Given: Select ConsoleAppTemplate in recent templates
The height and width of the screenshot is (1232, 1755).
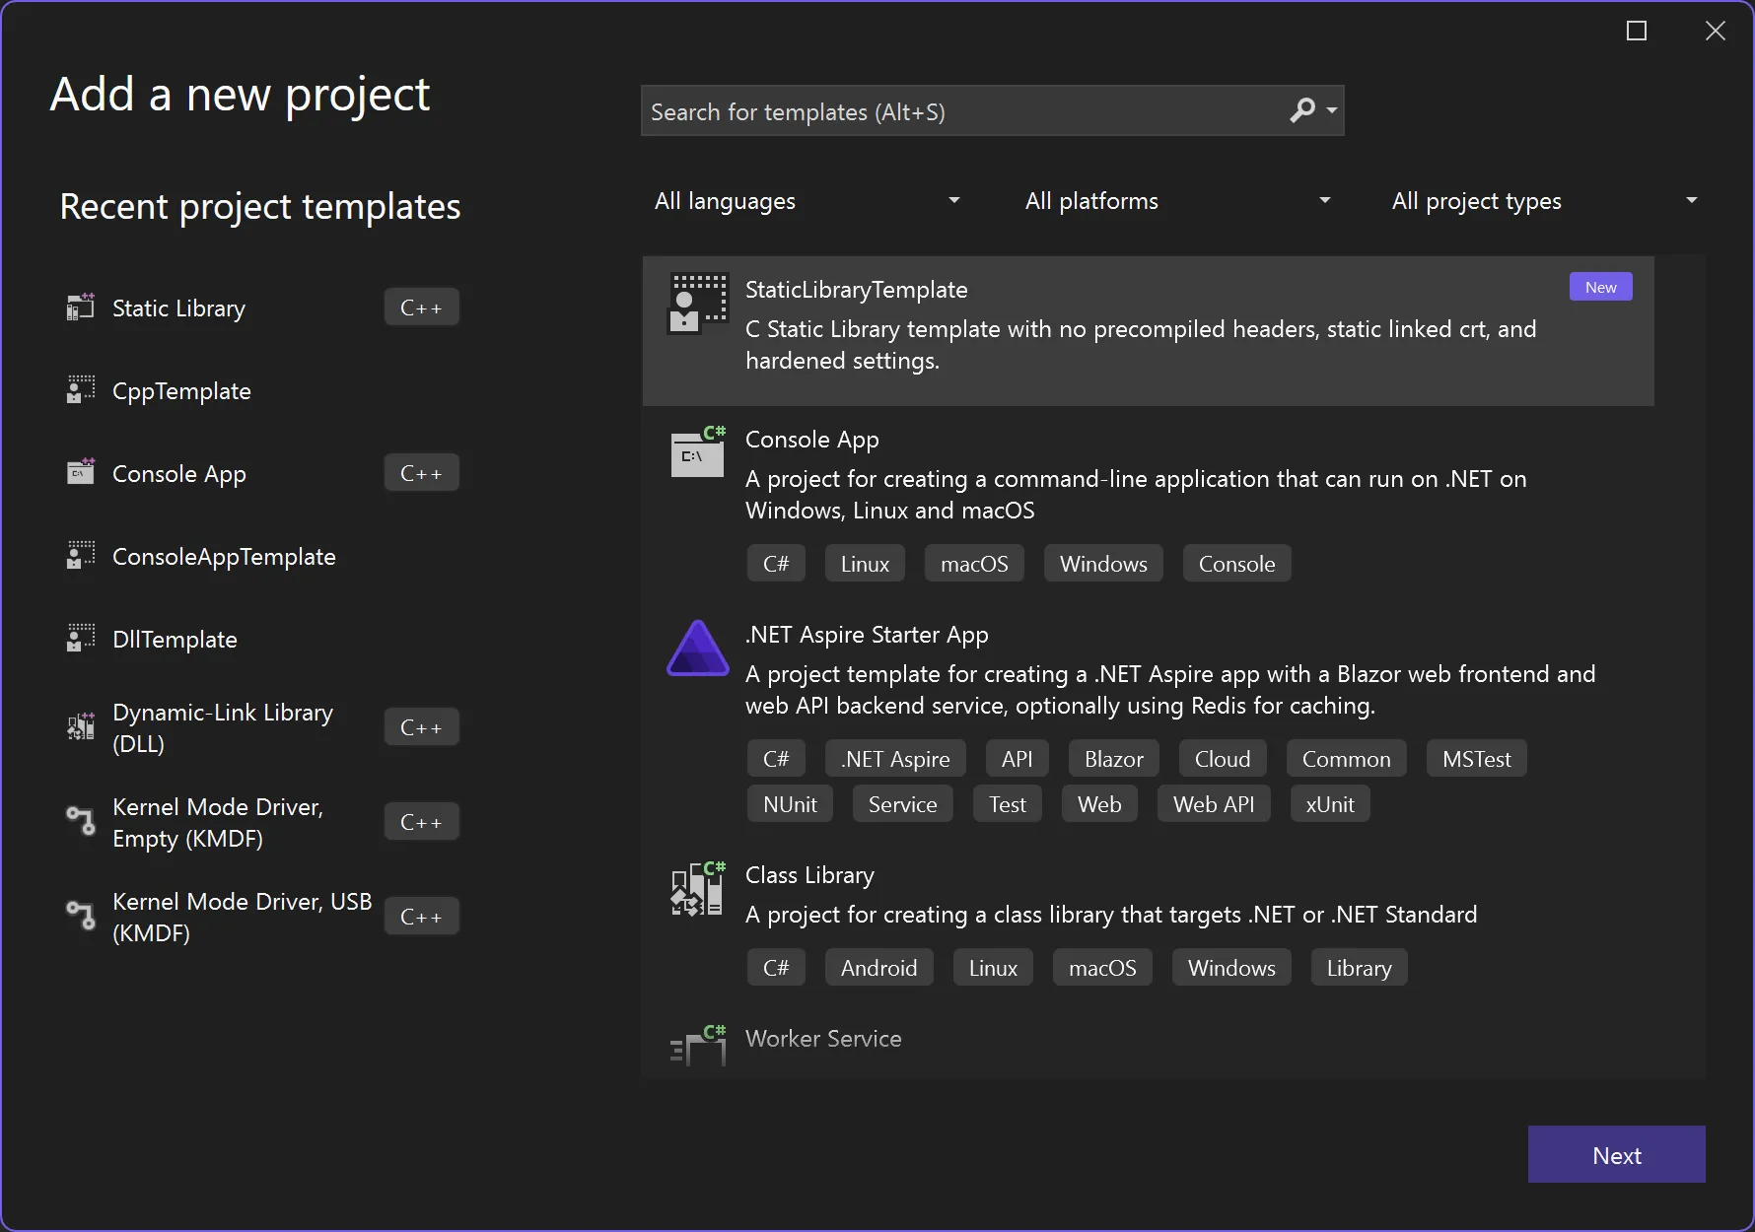Looking at the screenshot, I should (x=224, y=557).
